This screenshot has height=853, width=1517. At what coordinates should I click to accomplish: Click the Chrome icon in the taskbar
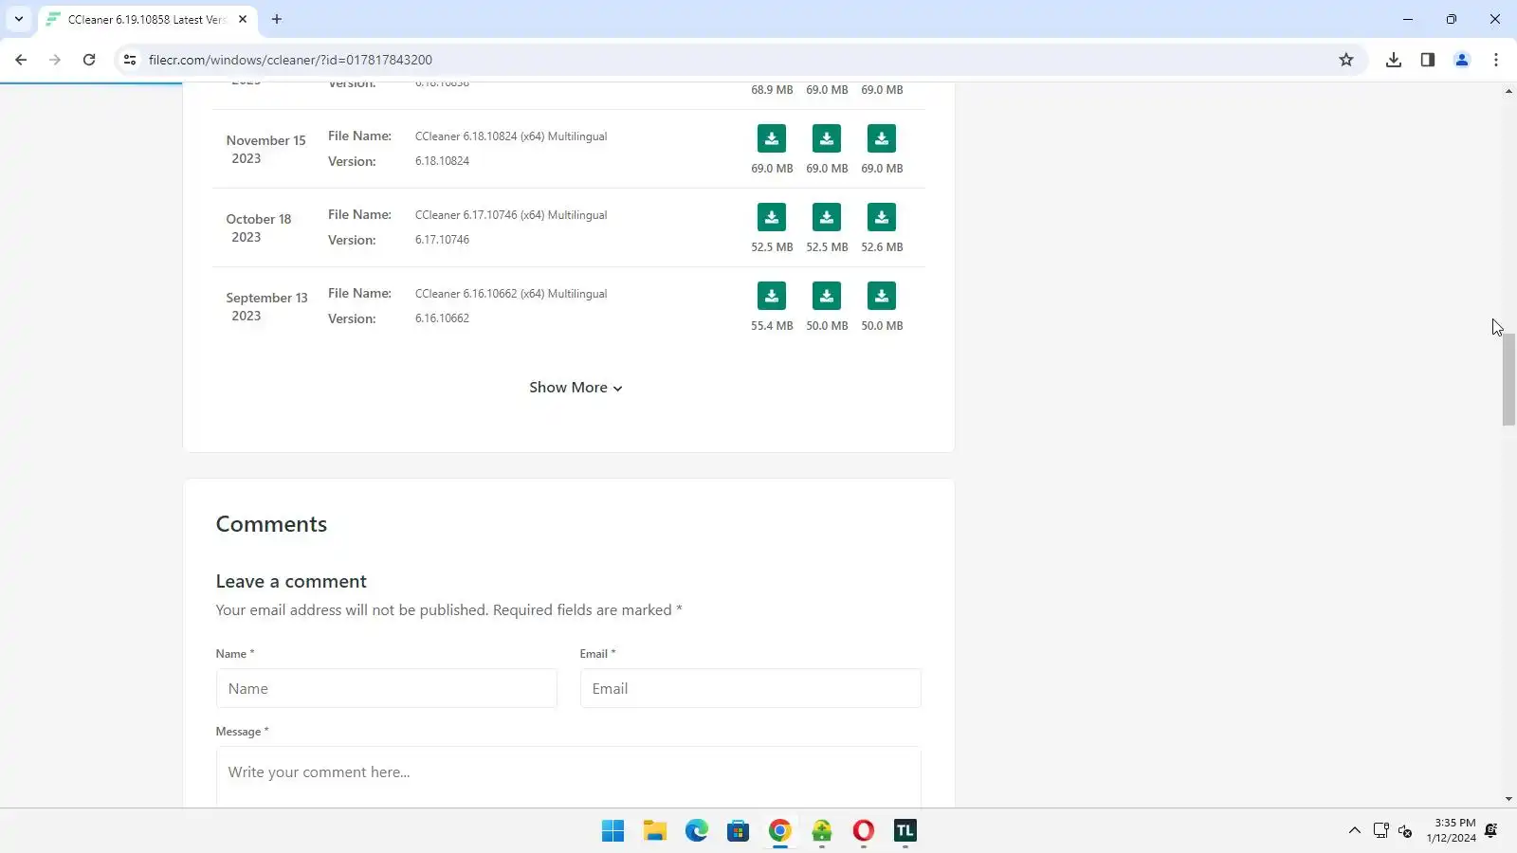(x=780, y=831)
